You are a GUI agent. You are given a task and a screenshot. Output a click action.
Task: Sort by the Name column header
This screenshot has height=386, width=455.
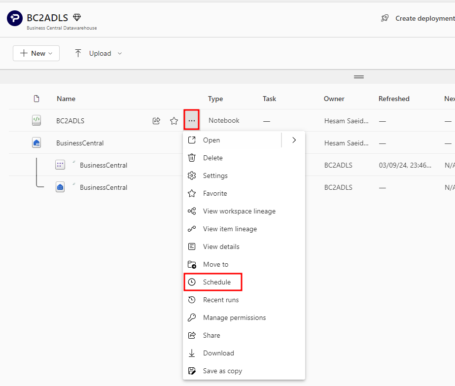[66, 99]
